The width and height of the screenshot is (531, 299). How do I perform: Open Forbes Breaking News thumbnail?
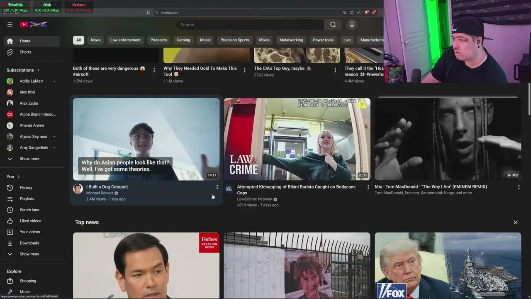(x=146, y=266)
